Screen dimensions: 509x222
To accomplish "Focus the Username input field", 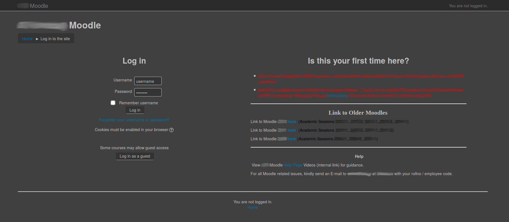I will [x=148, y=81].
